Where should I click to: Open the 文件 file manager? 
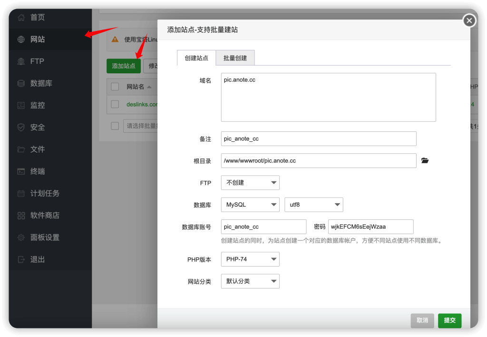tap(33, 149)
